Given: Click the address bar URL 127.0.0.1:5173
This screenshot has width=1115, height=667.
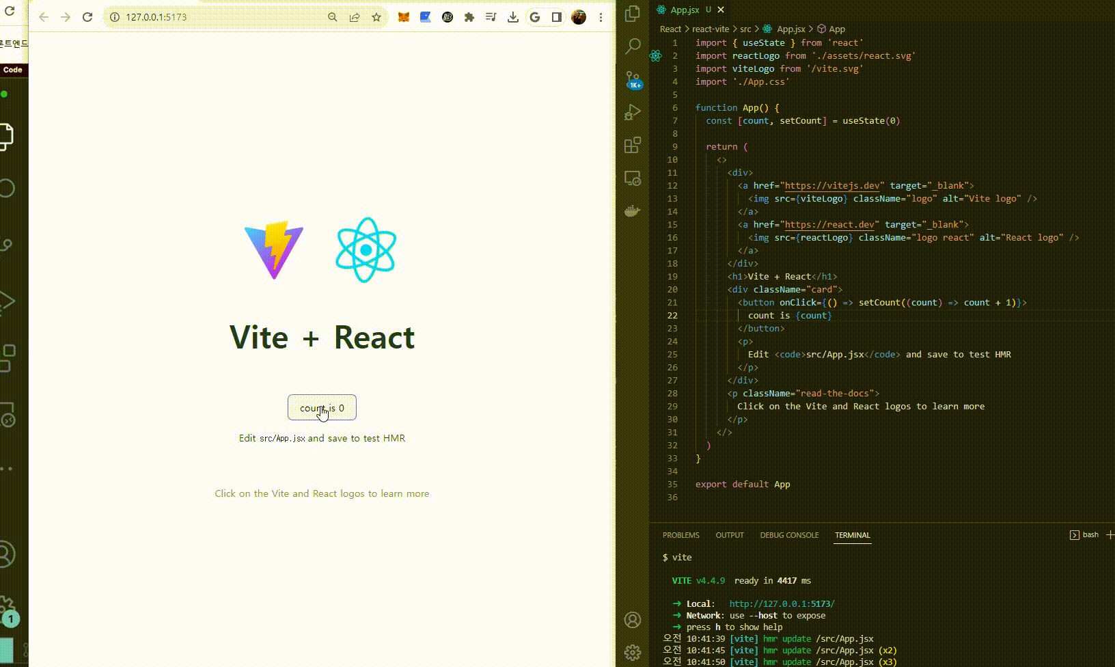Looking at the screenshot, I should [156, 17].
